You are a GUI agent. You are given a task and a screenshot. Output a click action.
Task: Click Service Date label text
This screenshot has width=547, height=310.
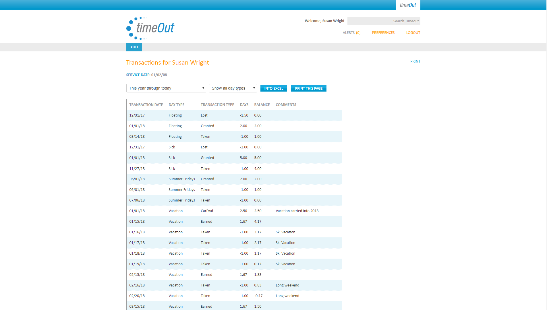click(x=138, y=75)
